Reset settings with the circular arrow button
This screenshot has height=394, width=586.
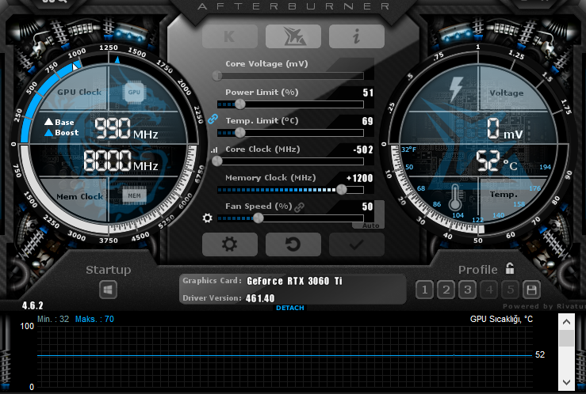pyautogui.click(x=293, y=244)
